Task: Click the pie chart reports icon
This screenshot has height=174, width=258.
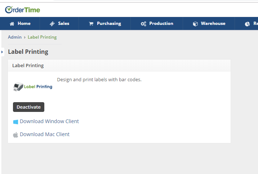Action: tap(247, 24)
